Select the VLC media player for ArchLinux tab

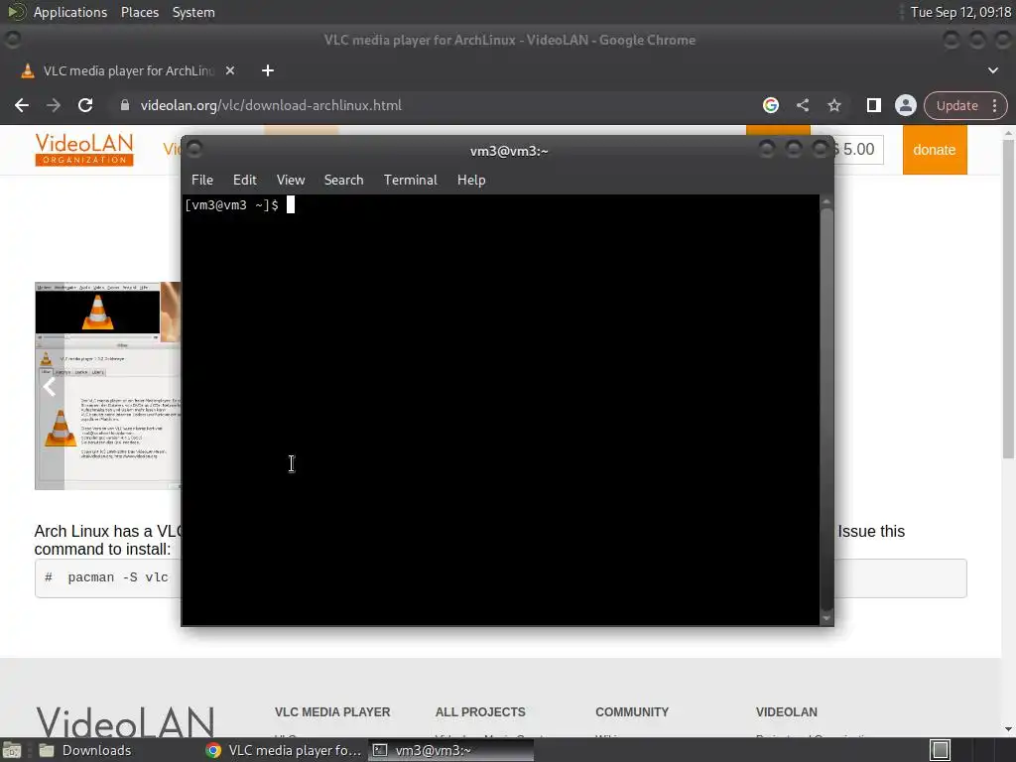[128, 70]
